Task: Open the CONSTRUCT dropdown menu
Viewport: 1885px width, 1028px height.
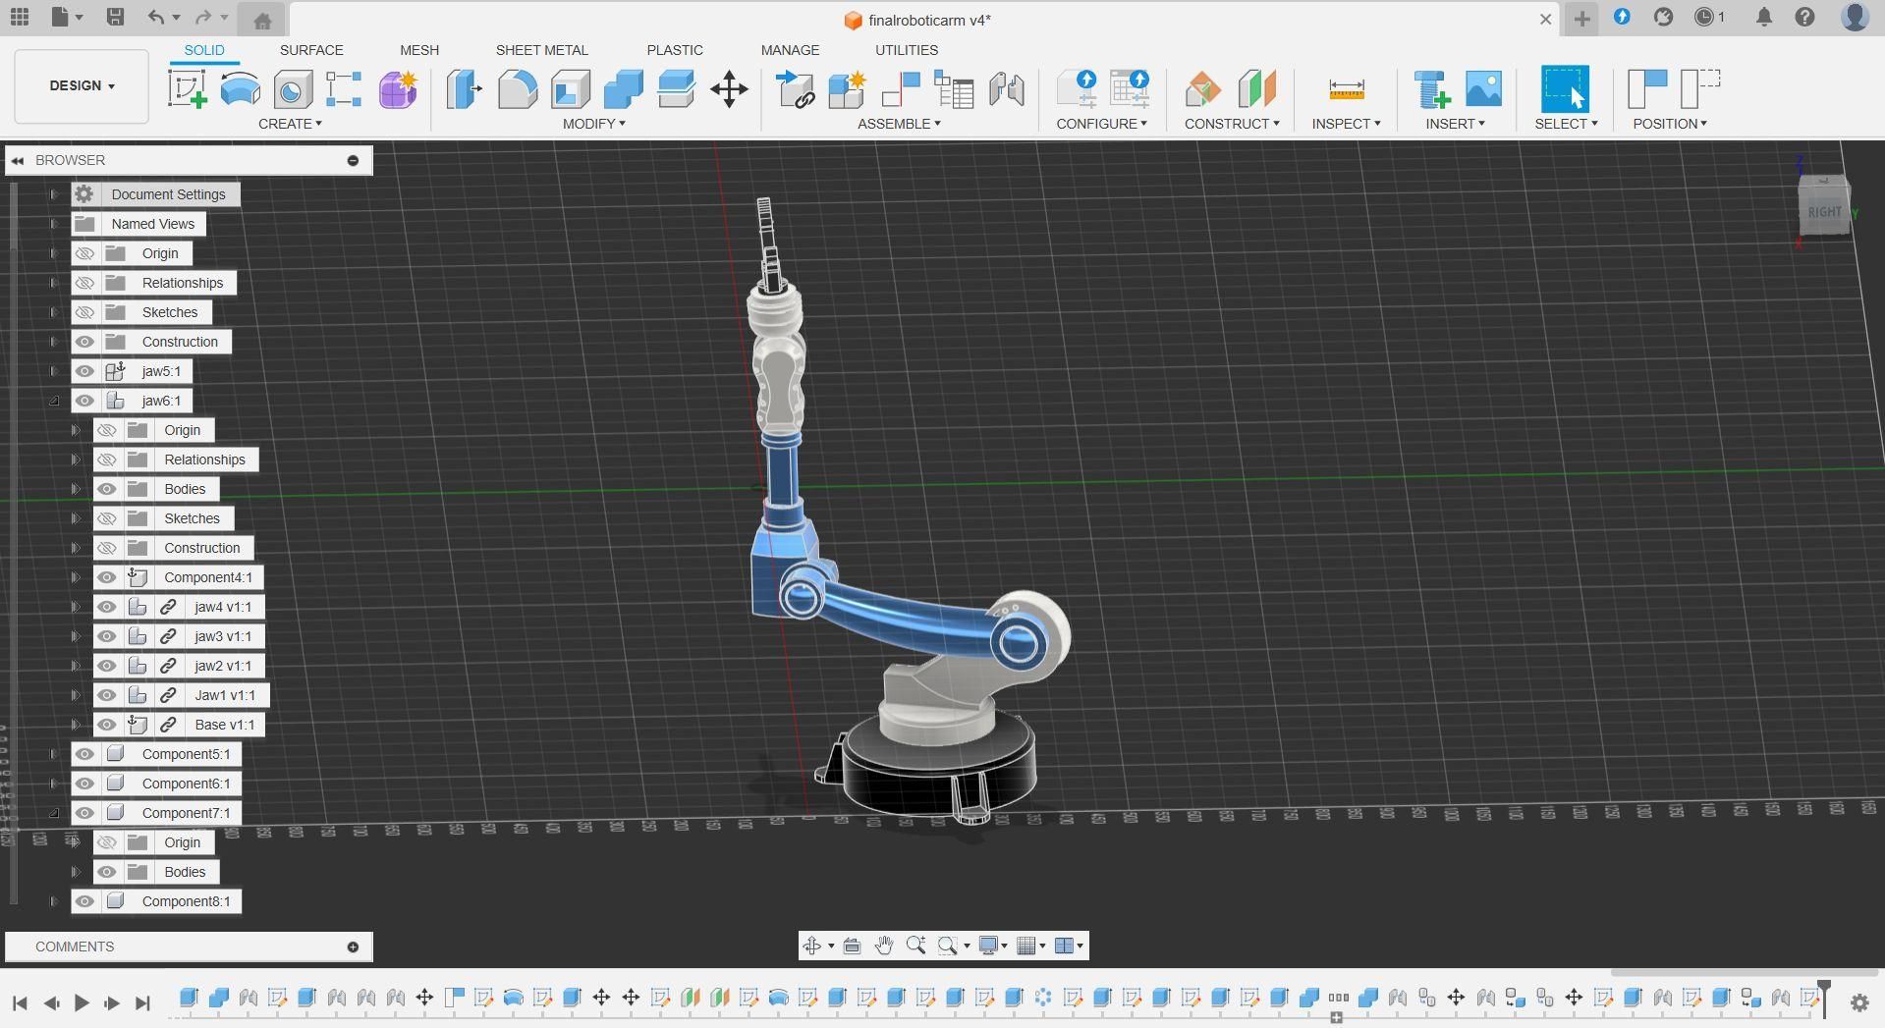Action: (1232, 124)
